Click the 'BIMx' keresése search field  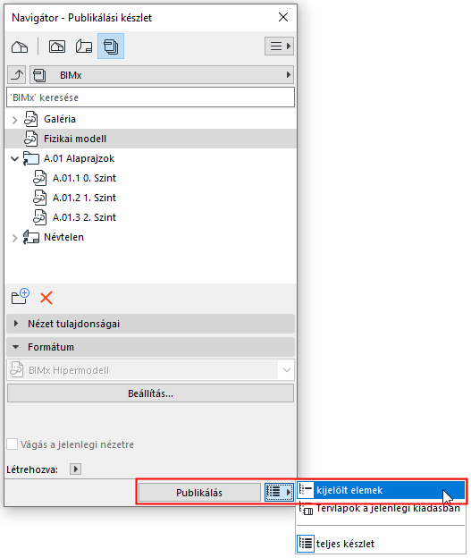150,97
